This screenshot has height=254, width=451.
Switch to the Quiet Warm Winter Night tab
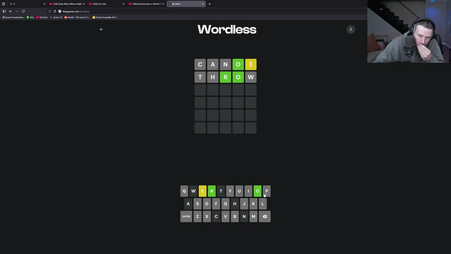(x=66, y=4)
